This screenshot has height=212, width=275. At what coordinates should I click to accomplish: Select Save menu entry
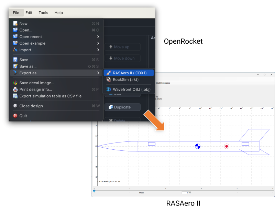point(56,60)
